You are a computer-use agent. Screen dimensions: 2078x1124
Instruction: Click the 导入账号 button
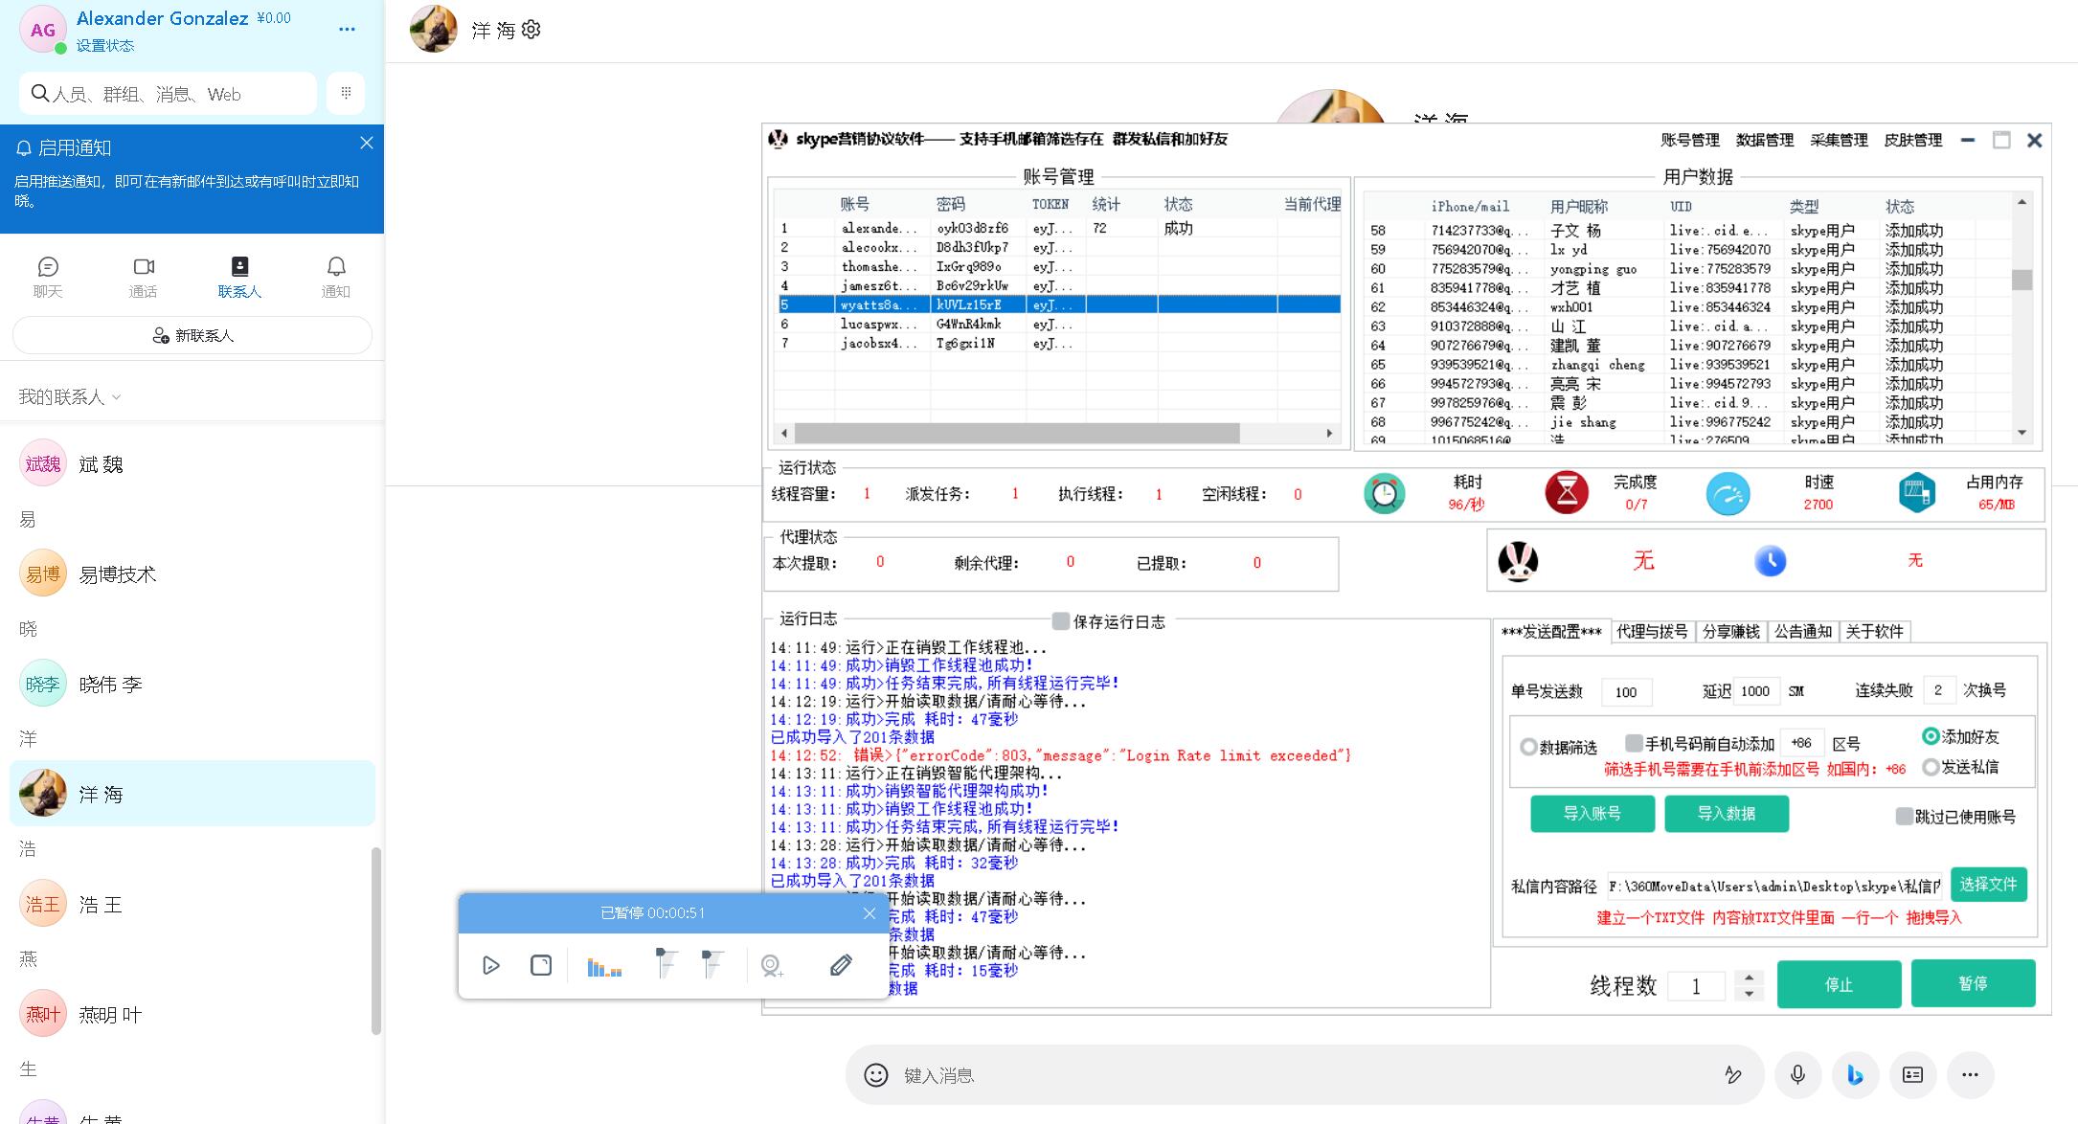[1592, 813]
